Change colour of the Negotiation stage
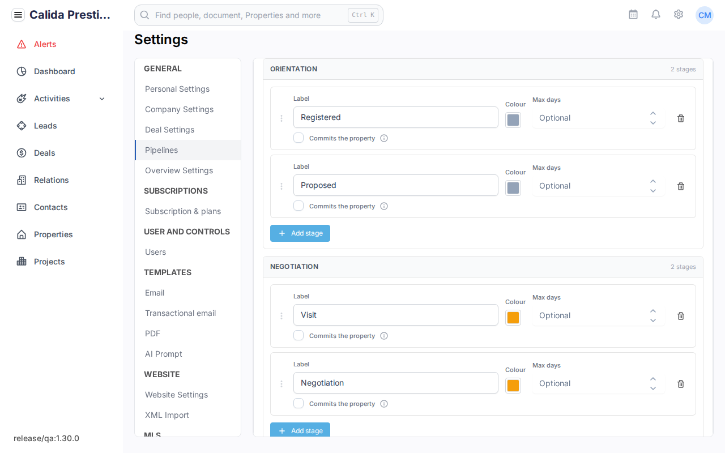This screenshot has width=725, height=453. coord(513,386)
